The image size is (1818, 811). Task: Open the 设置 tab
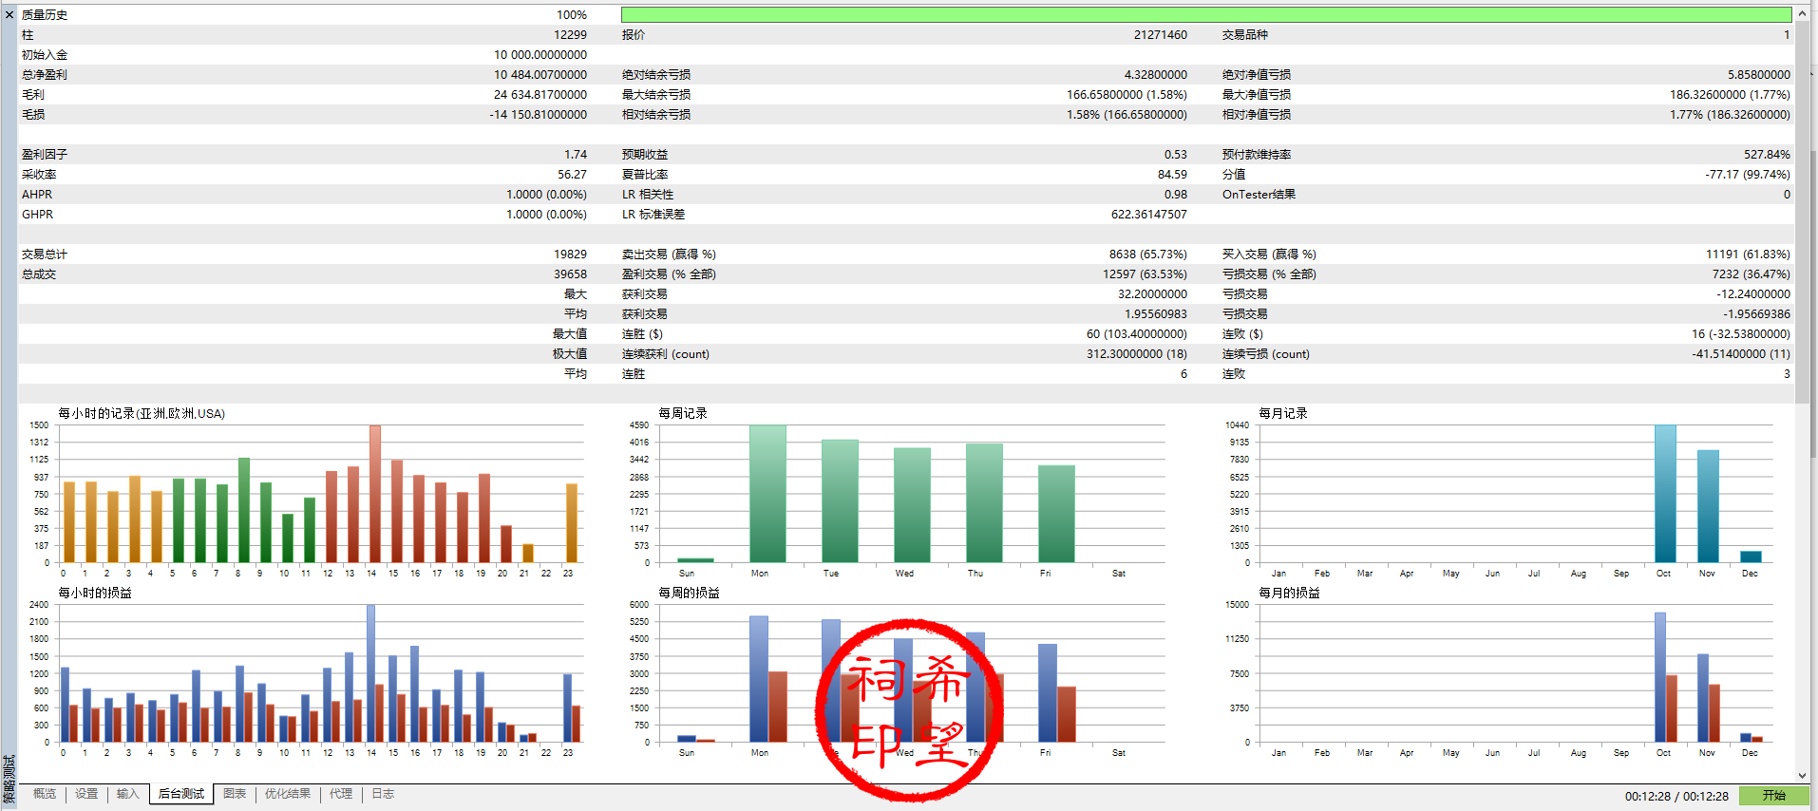pyautogui.click(x=86, y=794)
